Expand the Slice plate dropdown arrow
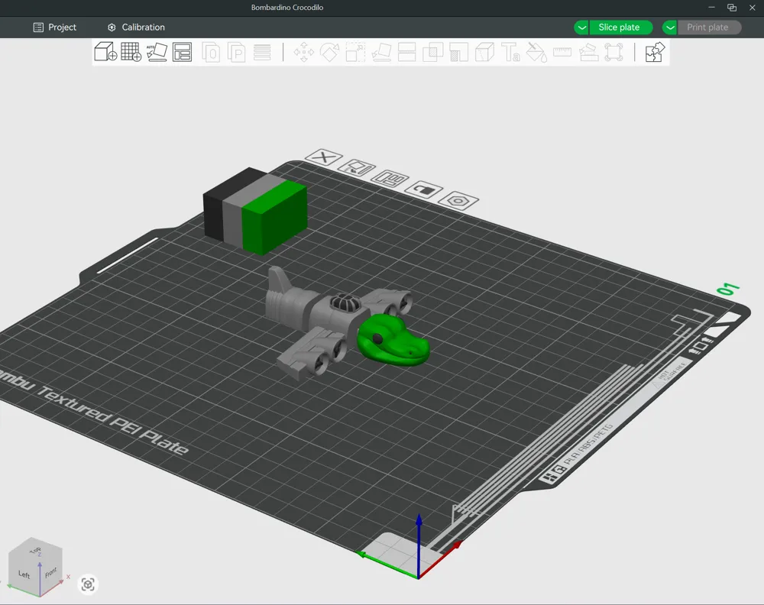The width and height of the screenshot is (764, 605). (581, 27)
